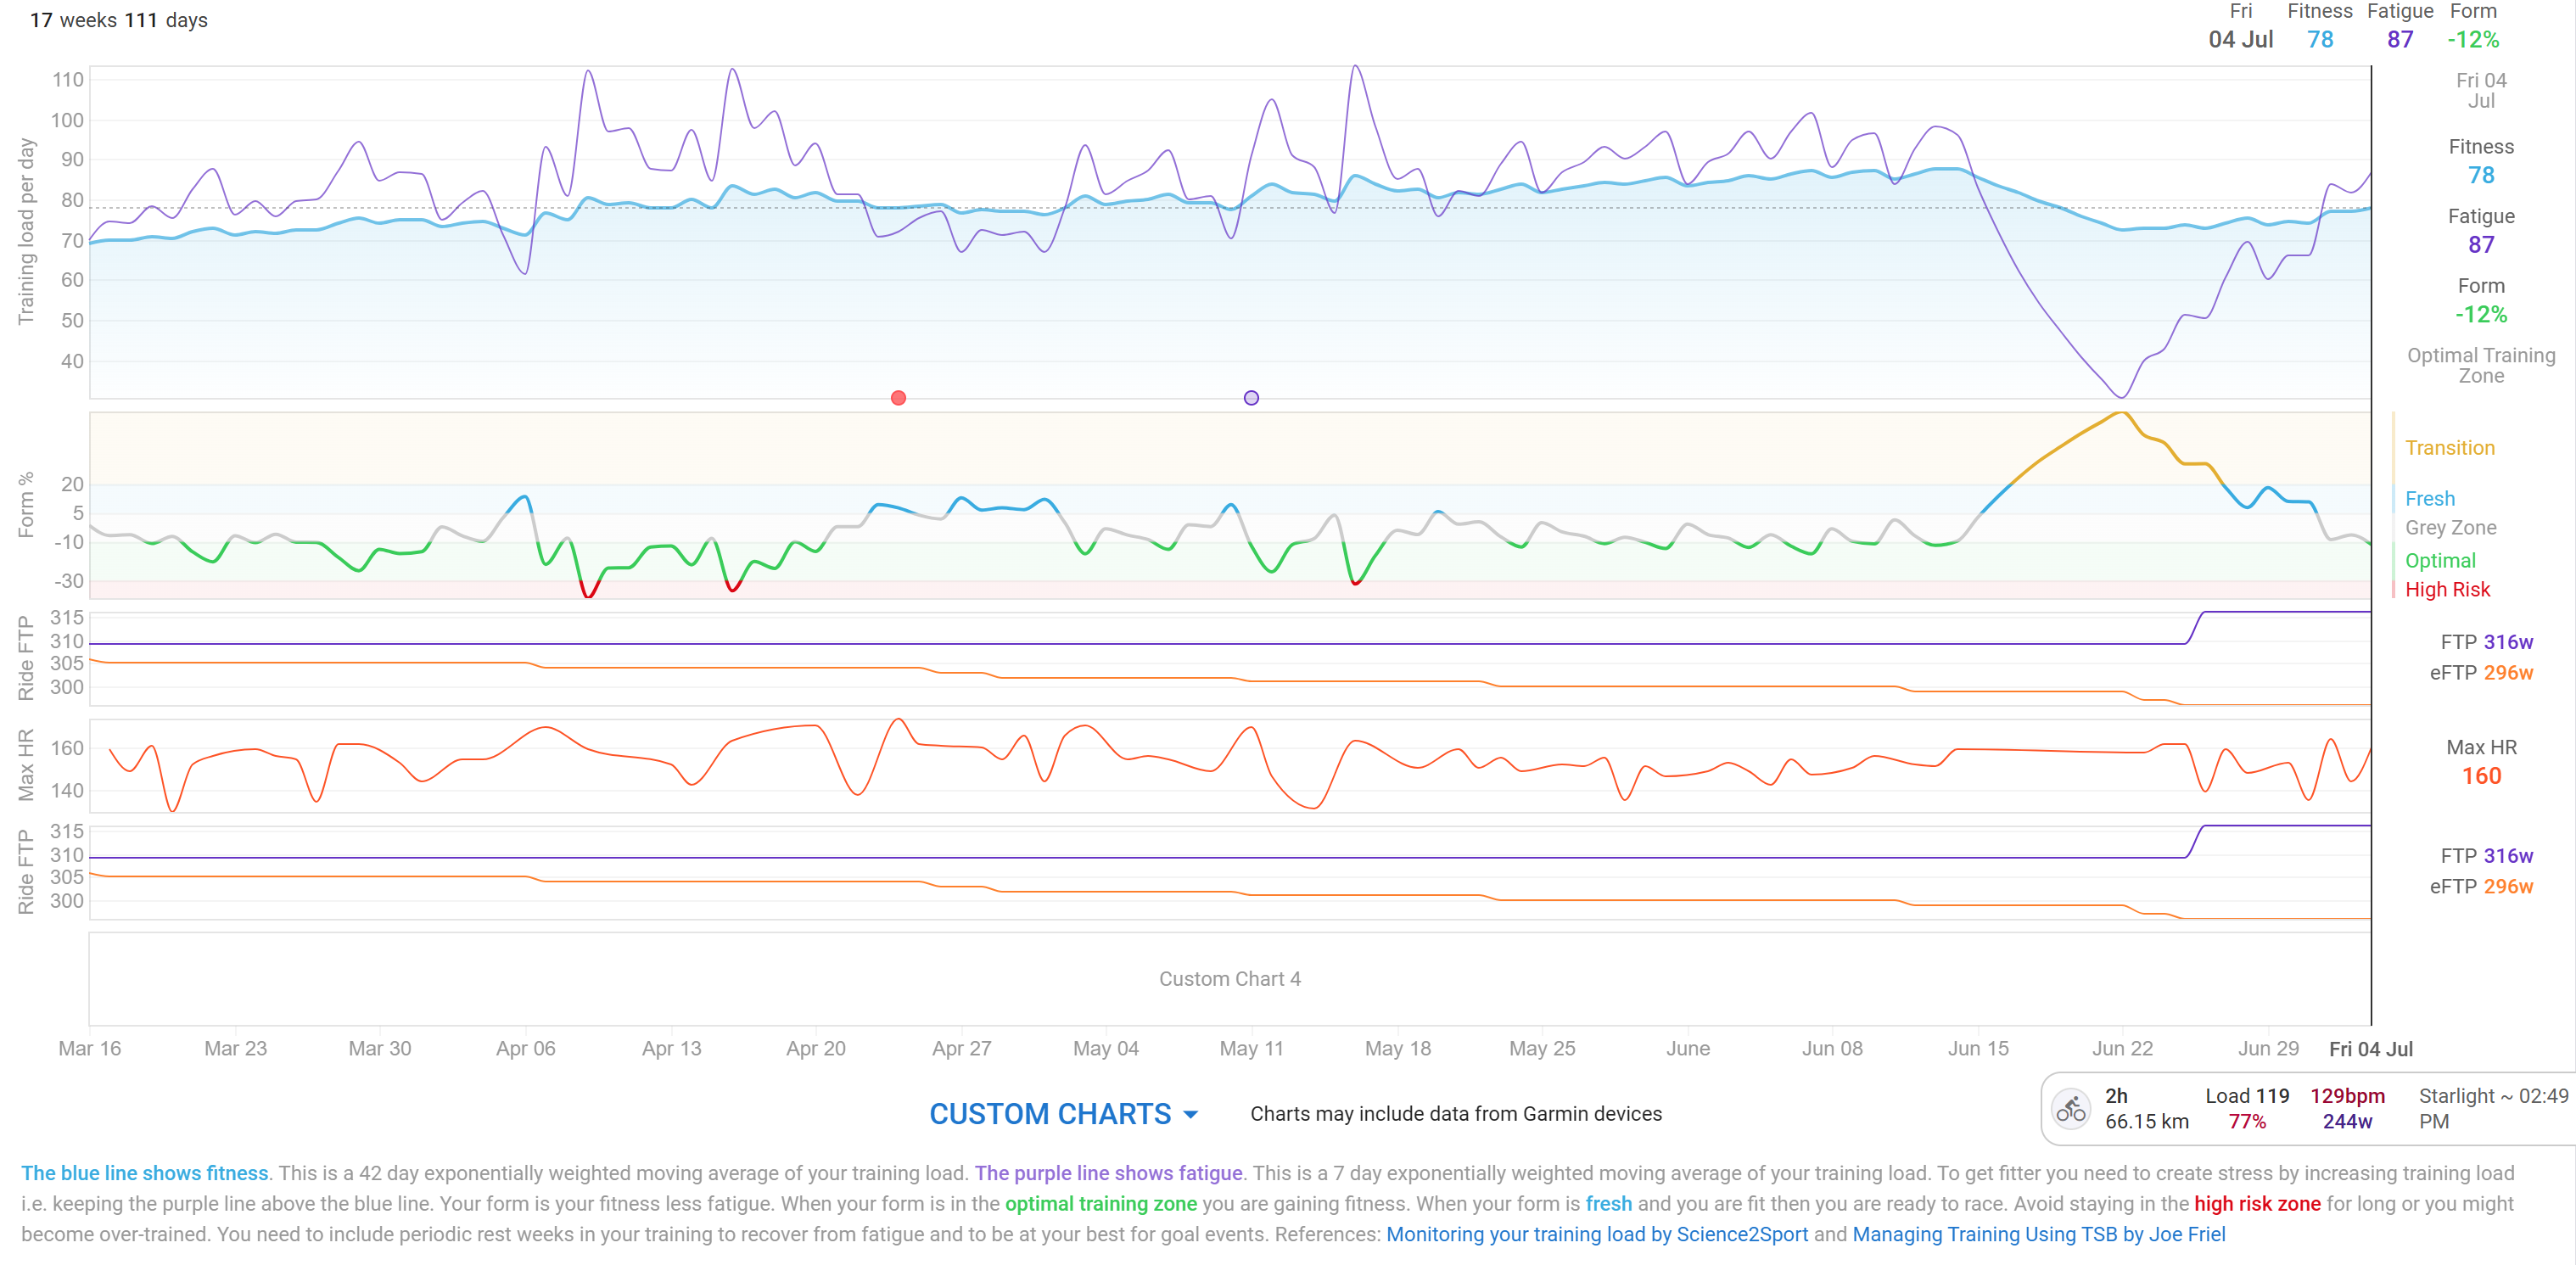Click the Apr 06 date on the timeline axis
Image resolution: width=2576 pixels, height=1265 pixels.
tap(525, 1048)
